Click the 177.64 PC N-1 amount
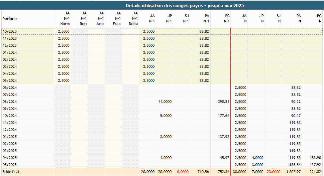The width and height of the screenshot is (324, 176). 224,116
